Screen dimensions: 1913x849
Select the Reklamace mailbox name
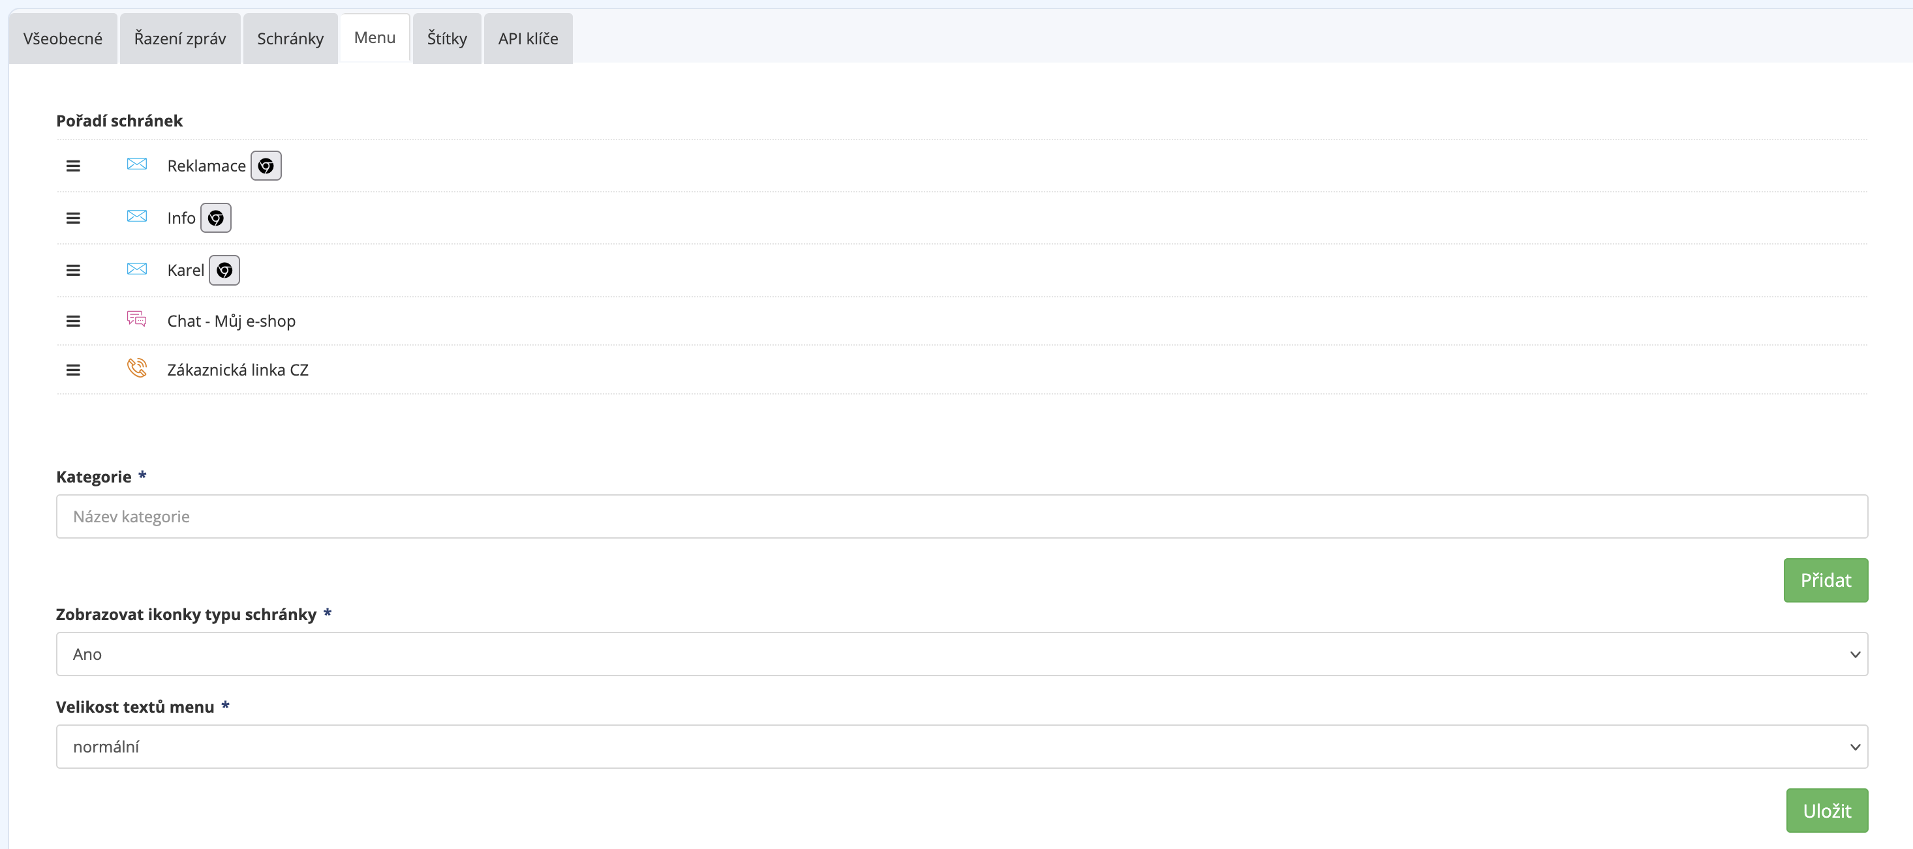coord(206,166)
